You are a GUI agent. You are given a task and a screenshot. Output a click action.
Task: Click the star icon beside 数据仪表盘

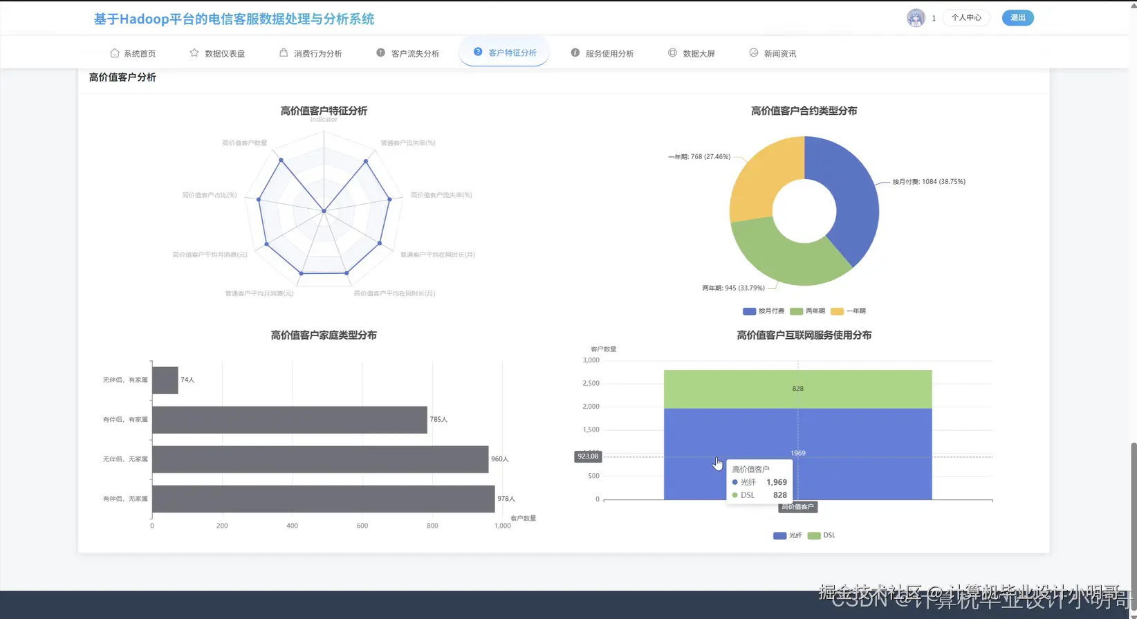point(194,53)
